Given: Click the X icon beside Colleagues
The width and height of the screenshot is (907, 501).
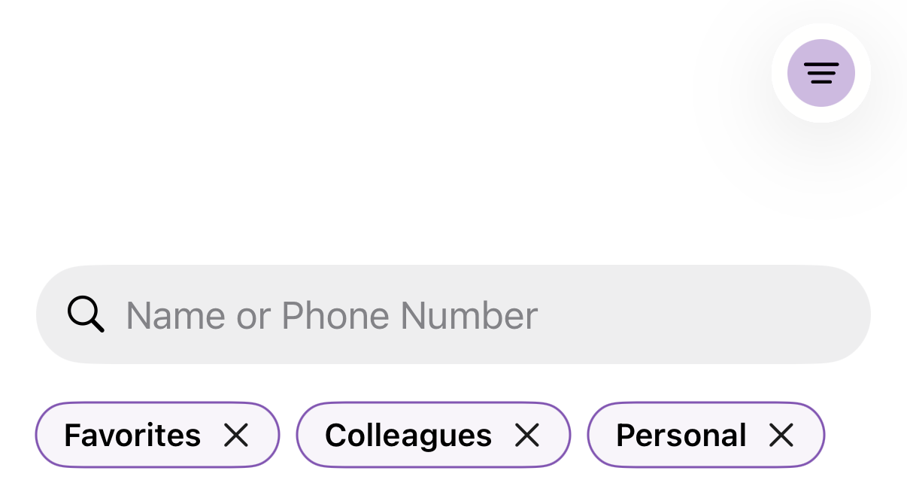Looking at the screenshot, I should (526, 435).
